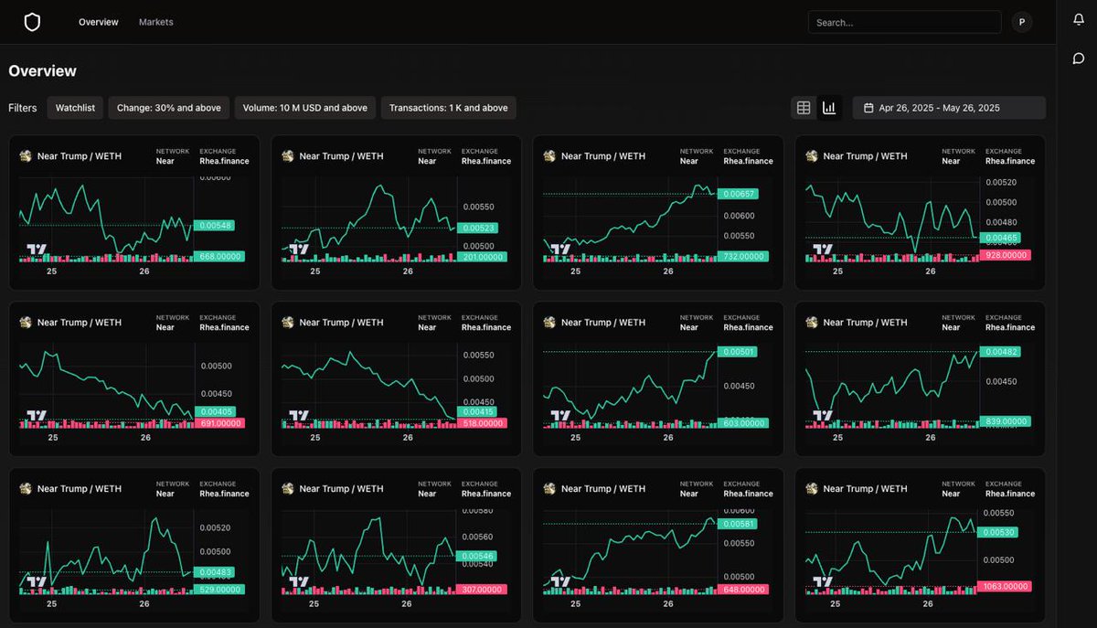Click the Filters label

(23, 108)
